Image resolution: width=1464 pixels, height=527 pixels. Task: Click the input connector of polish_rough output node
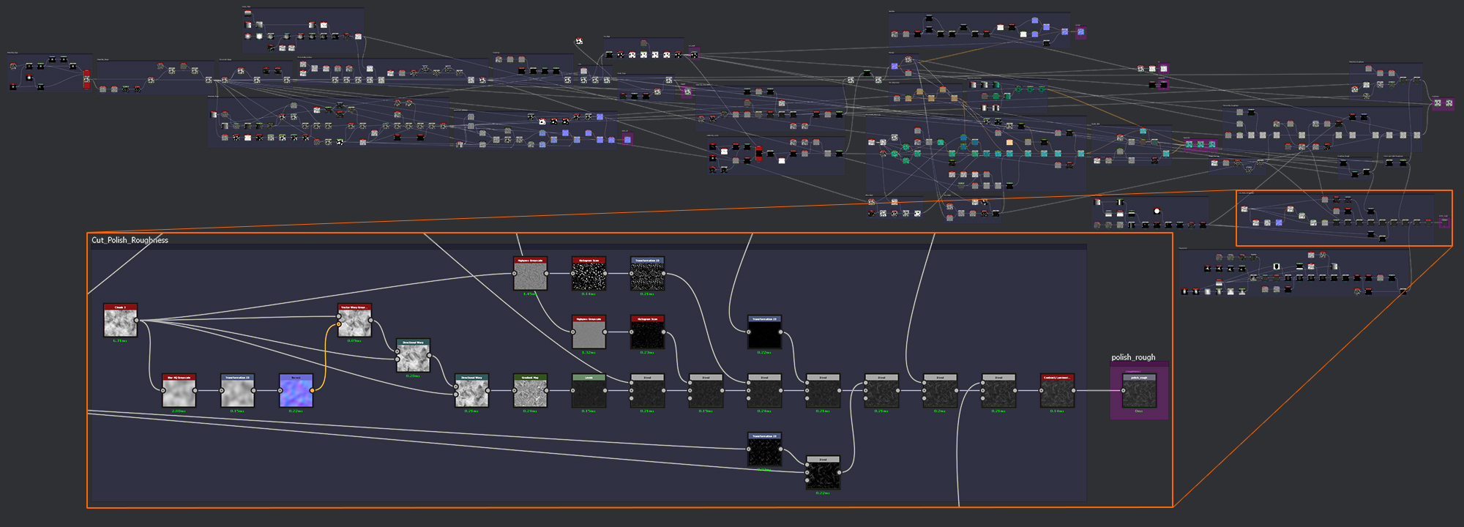[x=1124, y=391]
